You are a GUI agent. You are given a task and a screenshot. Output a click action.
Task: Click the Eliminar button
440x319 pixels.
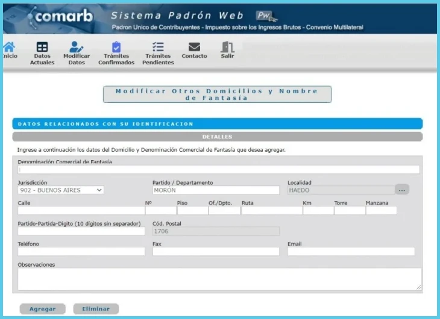(96, 309)
